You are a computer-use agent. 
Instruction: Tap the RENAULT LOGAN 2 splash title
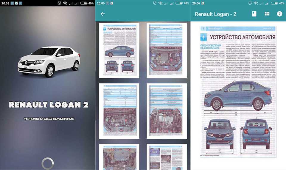49,105
